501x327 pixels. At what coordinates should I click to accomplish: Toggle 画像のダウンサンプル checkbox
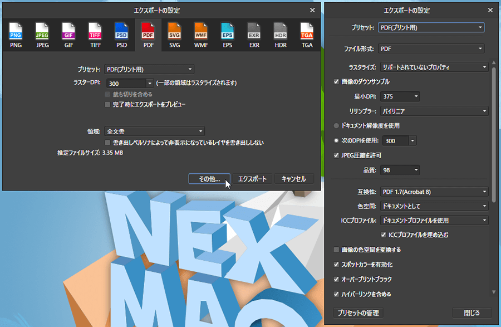(336, 82)
